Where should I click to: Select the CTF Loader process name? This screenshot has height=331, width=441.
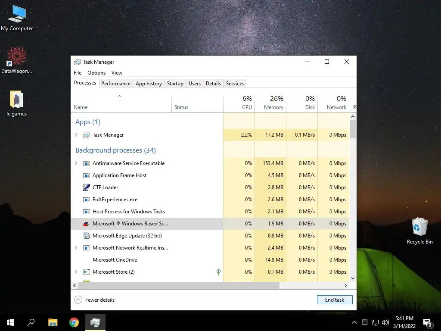point(105,187)
